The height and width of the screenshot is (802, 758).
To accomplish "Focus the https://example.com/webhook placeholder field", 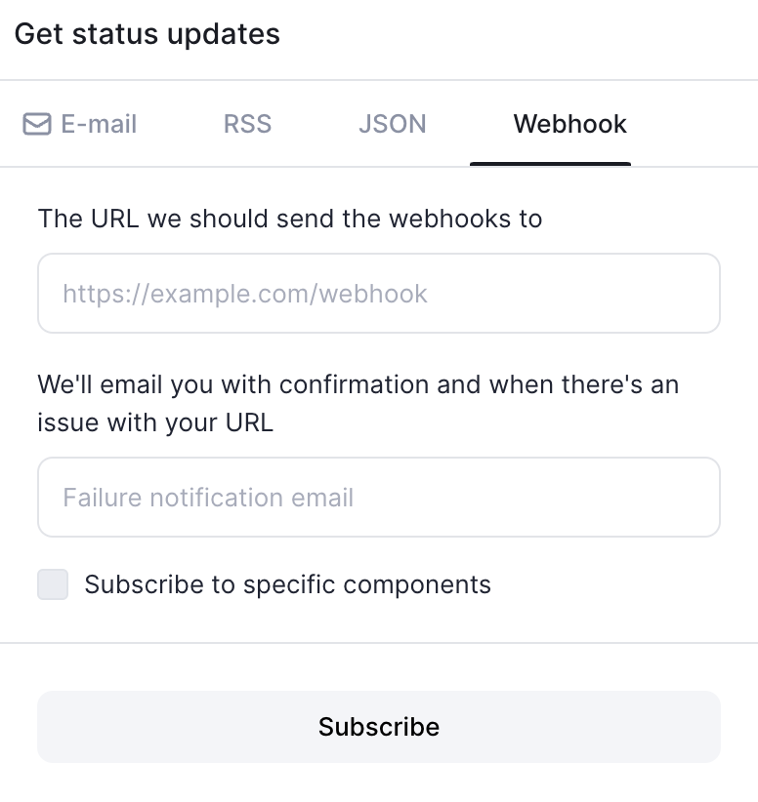I will [x=379, y=293].
